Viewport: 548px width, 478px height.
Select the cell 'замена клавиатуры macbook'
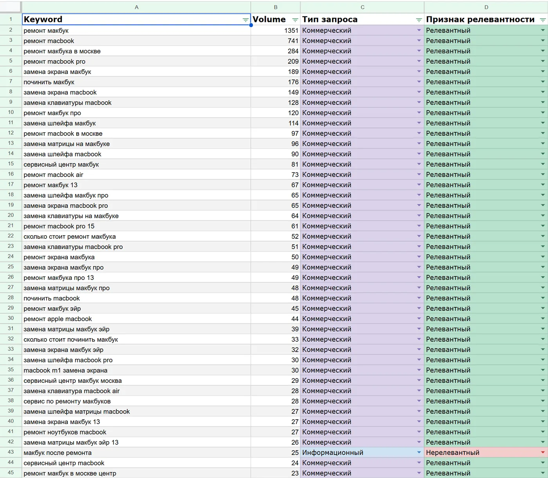click(136, 103)
